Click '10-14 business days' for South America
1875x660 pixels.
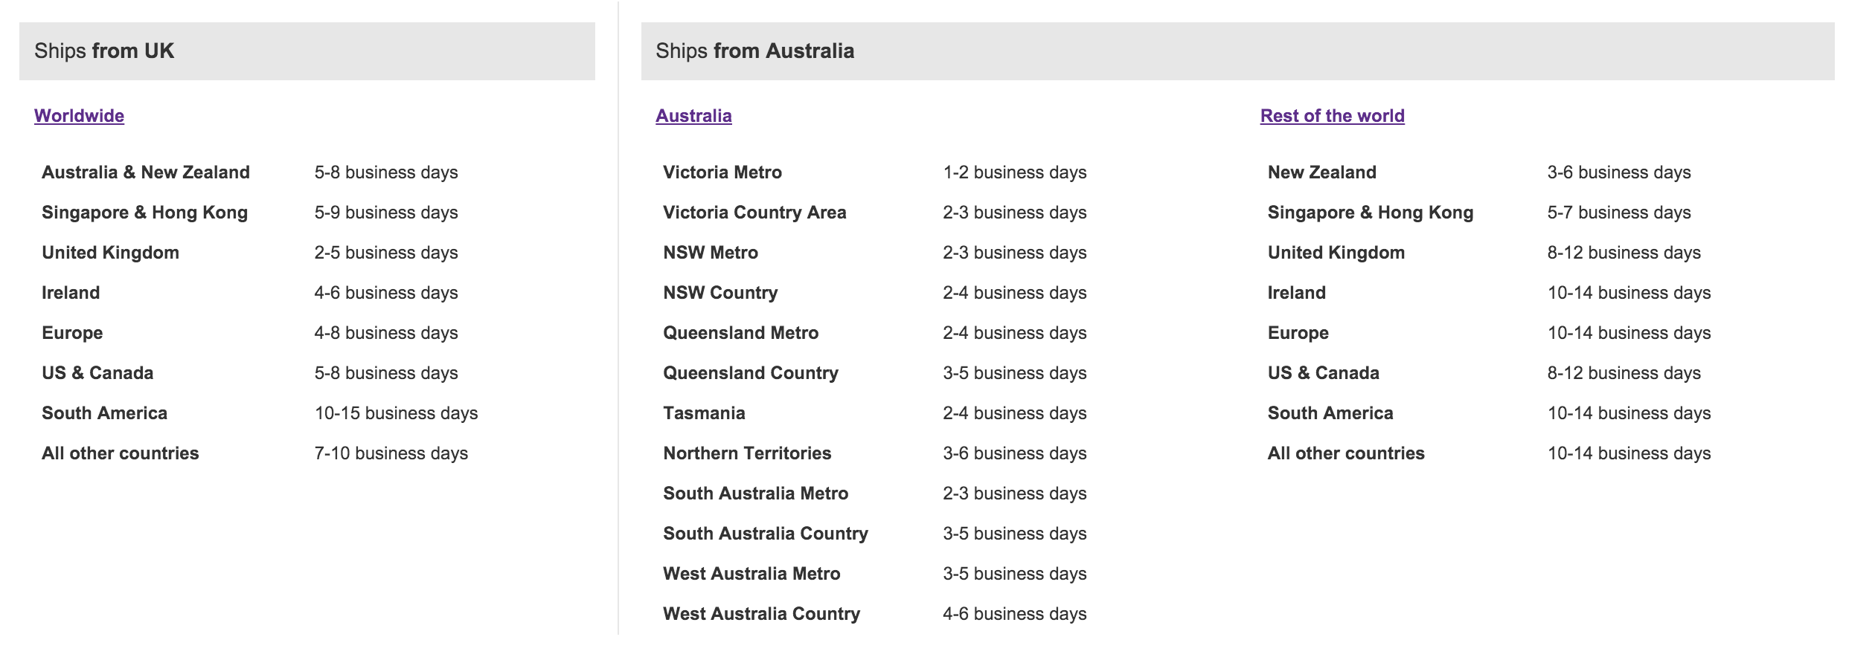(x=1629, y=413)
